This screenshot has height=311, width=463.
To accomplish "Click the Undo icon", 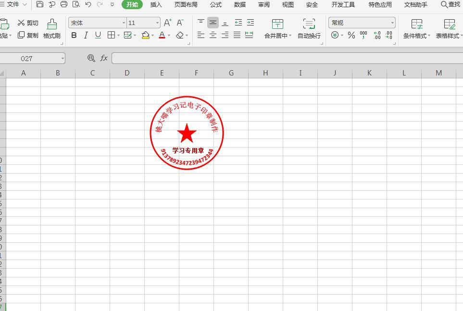I will [88, 4].
